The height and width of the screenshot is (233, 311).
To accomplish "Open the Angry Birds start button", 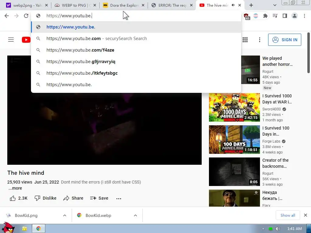I will (8, 228).
